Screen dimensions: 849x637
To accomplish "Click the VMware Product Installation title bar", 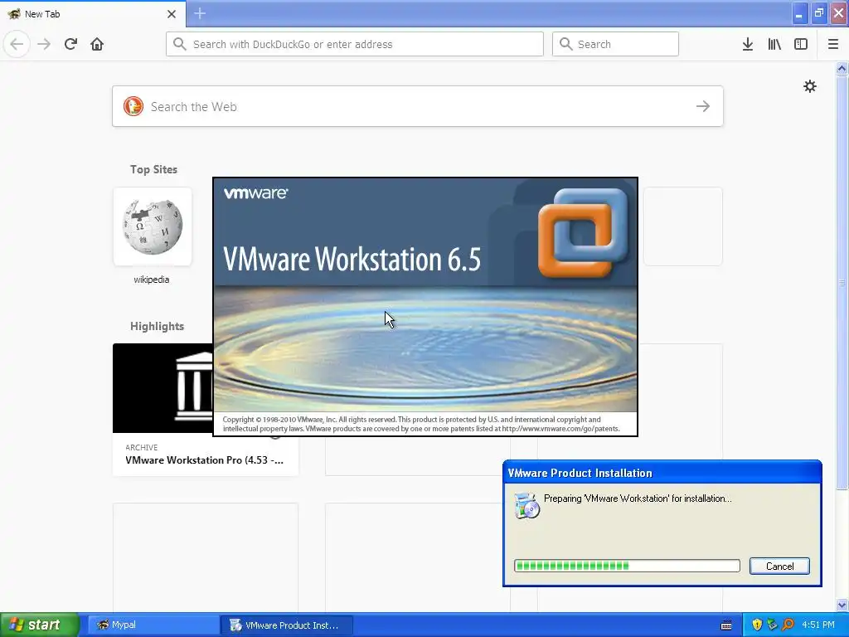I will [662, 473].
